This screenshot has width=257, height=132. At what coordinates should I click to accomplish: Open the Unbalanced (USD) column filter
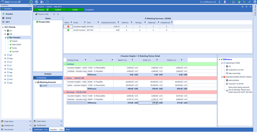pos(118,23)
